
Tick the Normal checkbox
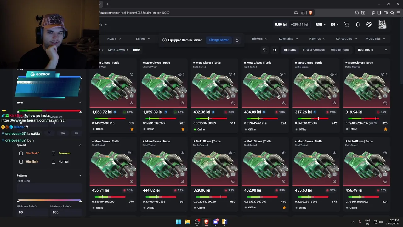(54, 162)
